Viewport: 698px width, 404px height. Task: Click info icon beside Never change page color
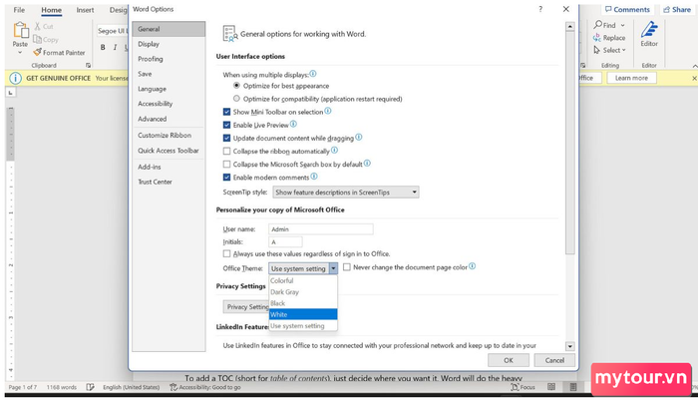(473, 266)
